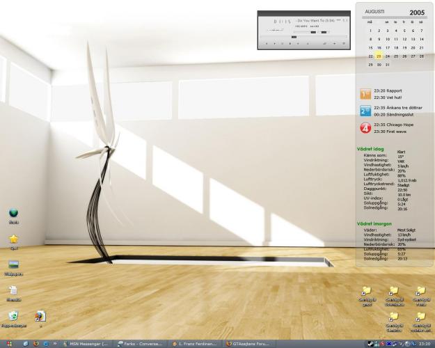
Task: Open the Recycle Bin on the desktop
Action: click(x=13, y=315)
